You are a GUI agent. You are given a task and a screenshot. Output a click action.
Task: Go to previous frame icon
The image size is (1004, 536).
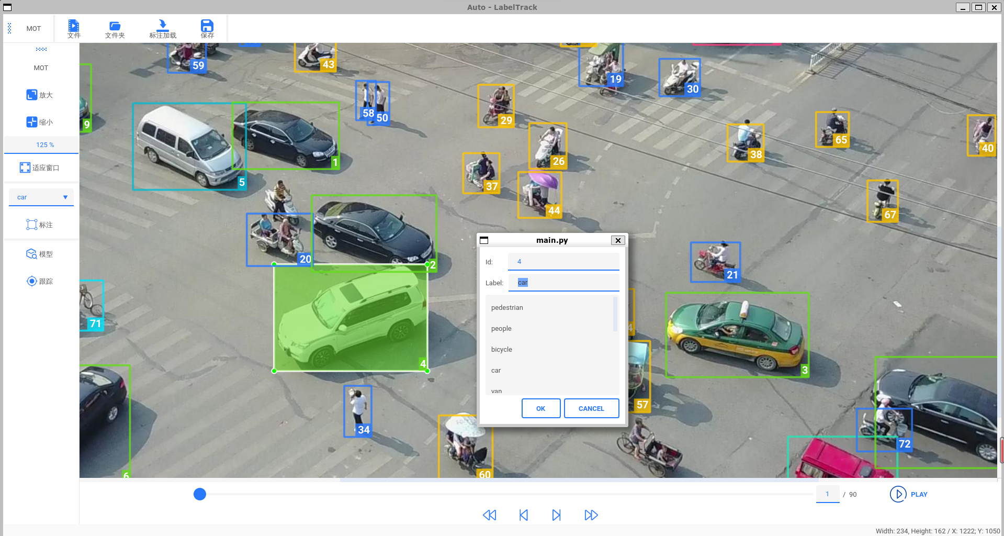(524, 515)
